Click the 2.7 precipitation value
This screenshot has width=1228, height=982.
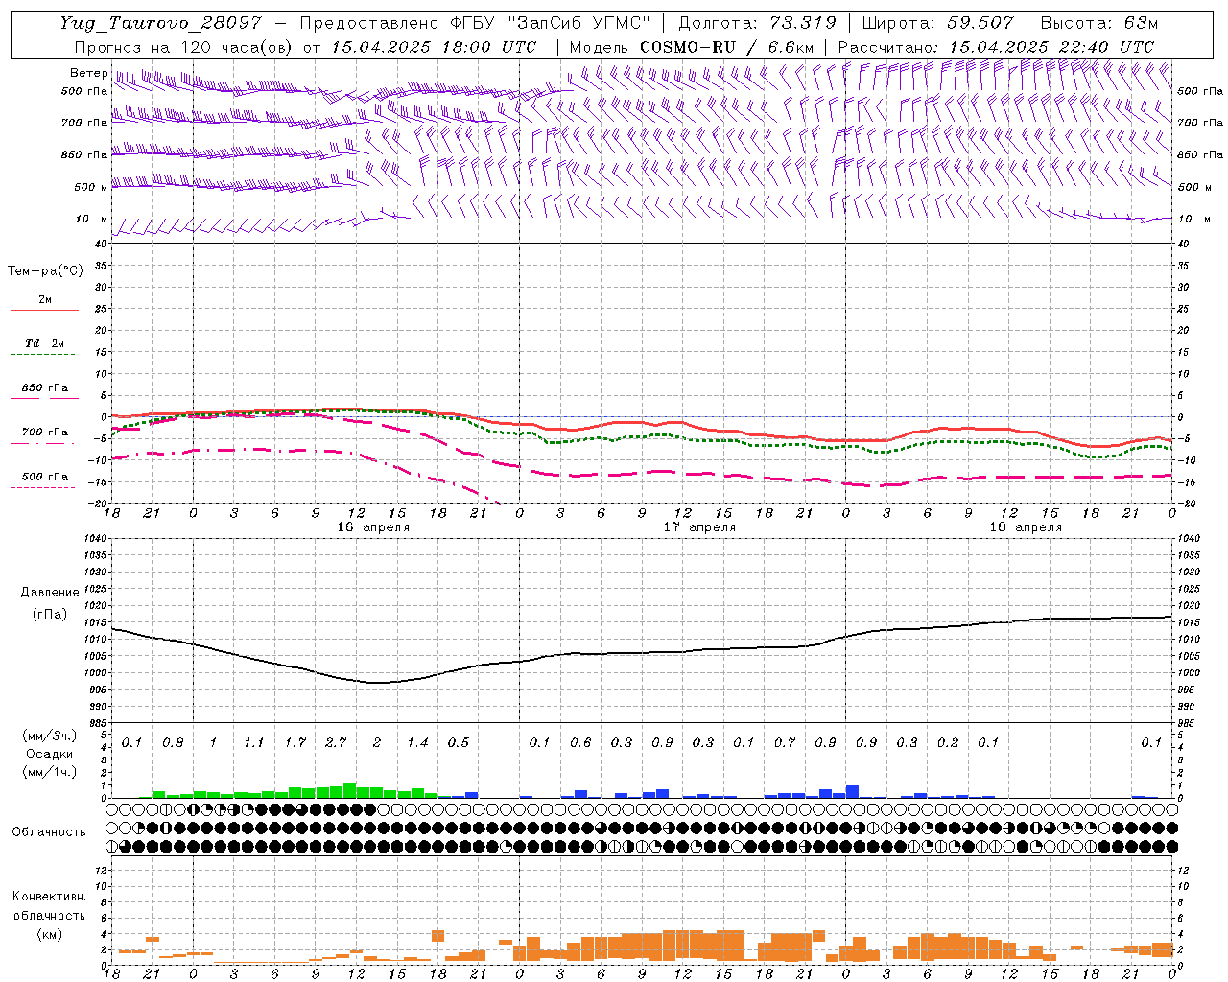click(336, 743)
